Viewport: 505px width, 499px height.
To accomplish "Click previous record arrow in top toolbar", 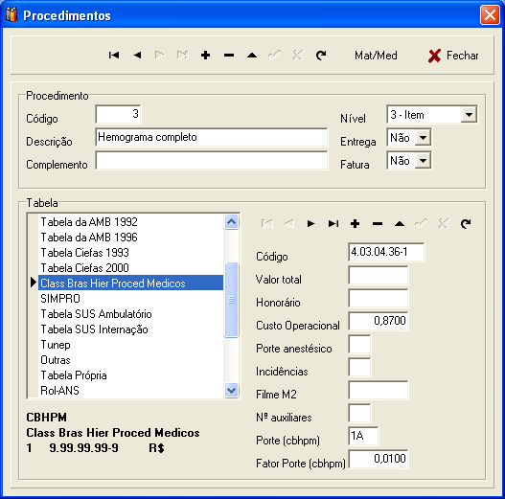I will pos(137,56).
